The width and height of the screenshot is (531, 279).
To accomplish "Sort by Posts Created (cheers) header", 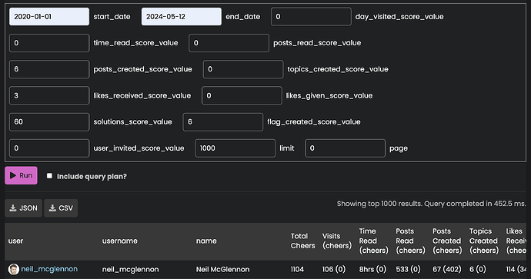I will click(x=447, y=241).
